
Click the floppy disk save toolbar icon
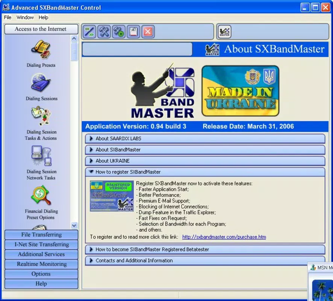(133, 32)
